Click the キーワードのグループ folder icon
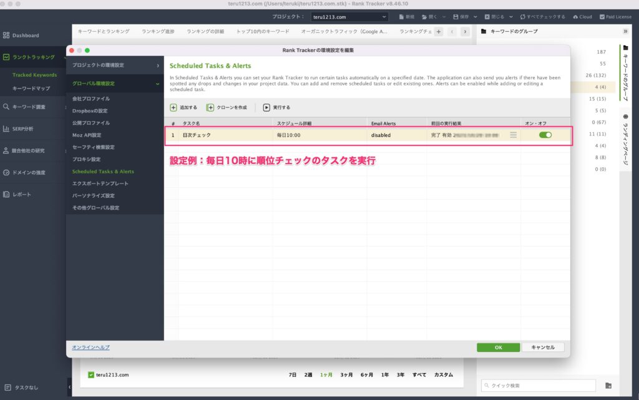 pos(484,31)
